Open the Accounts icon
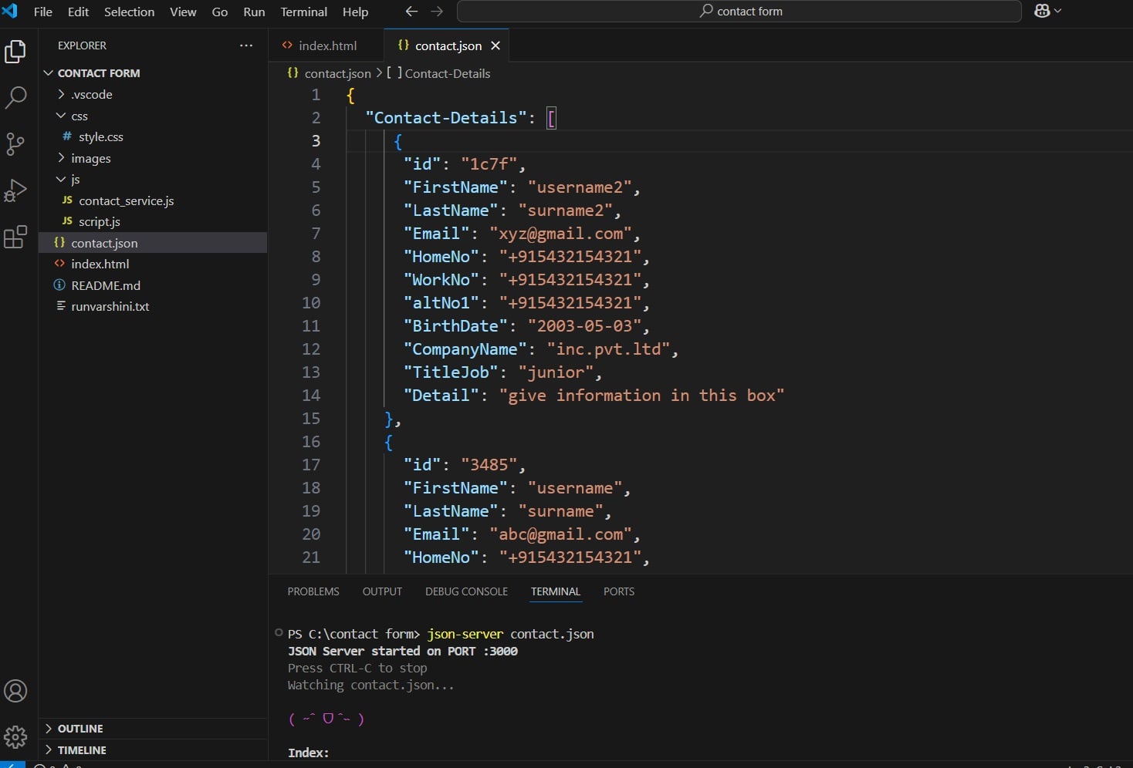 pos(15,691)
